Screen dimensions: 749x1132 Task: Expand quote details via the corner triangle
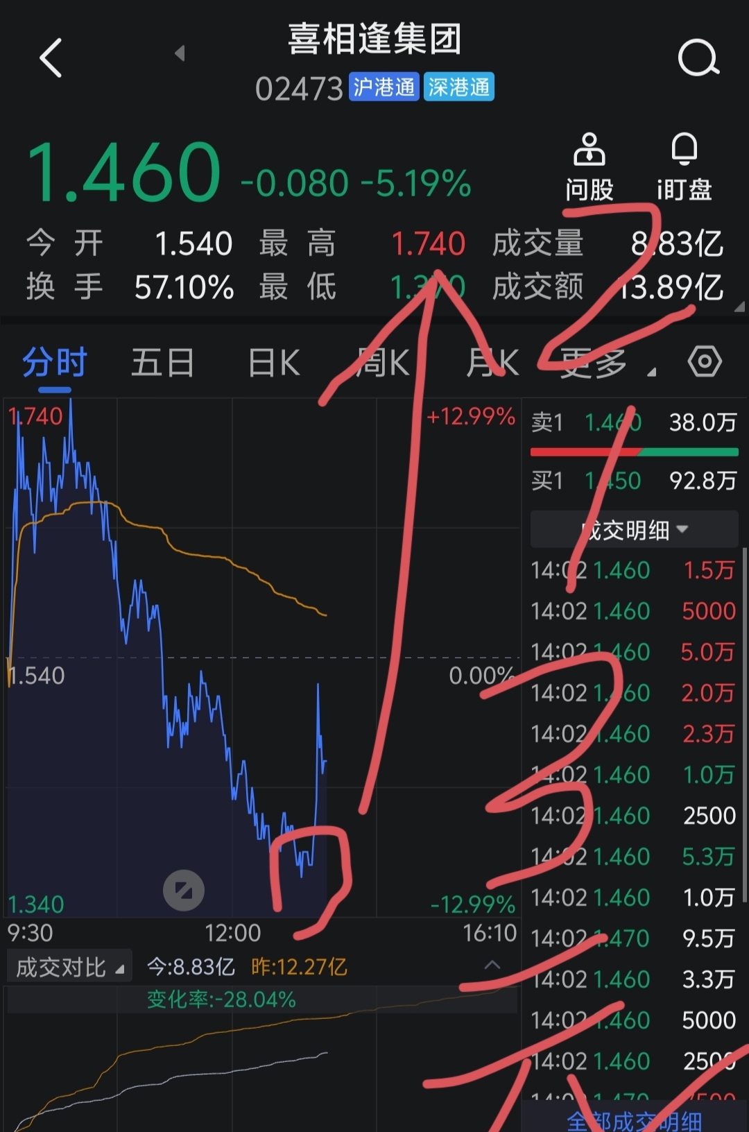click(x=739, y=306)
